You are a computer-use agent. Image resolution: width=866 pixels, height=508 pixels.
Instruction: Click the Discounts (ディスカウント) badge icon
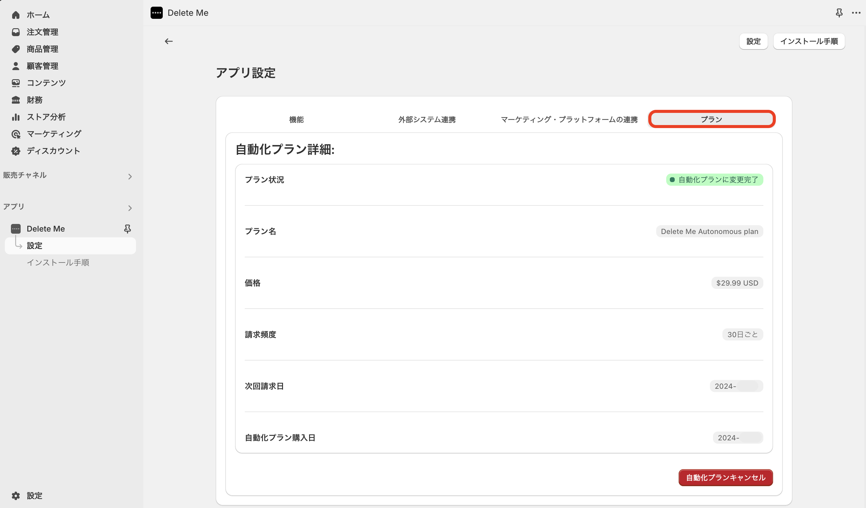coord(16,151)
